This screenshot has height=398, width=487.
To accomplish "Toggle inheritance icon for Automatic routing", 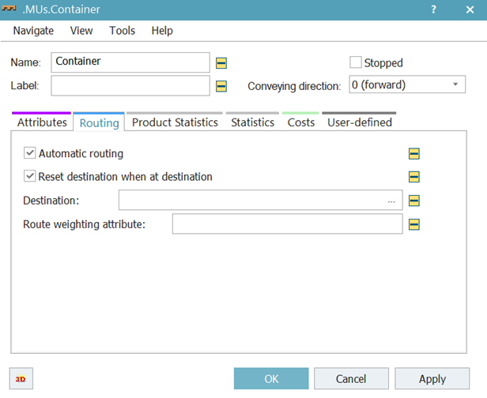I will (413, 154).
